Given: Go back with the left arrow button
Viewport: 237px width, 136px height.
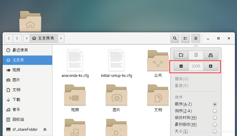Looking at the screenshot, I should 9,38.
